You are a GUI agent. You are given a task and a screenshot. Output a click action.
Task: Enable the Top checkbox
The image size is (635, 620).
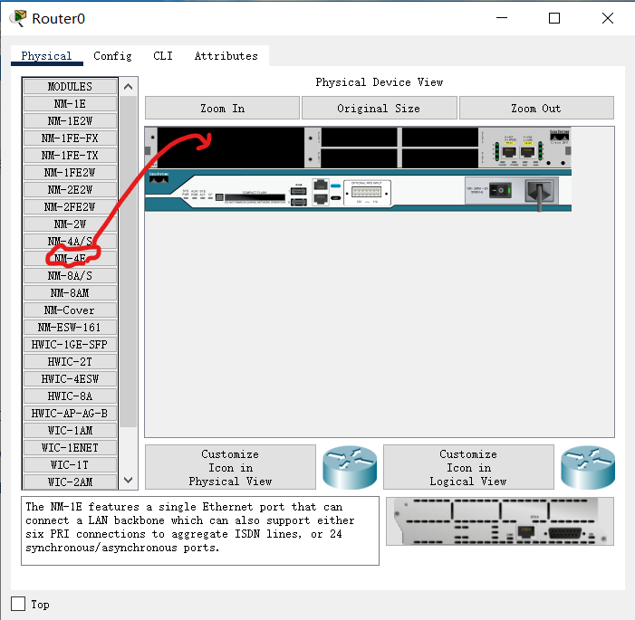(18, 604)
